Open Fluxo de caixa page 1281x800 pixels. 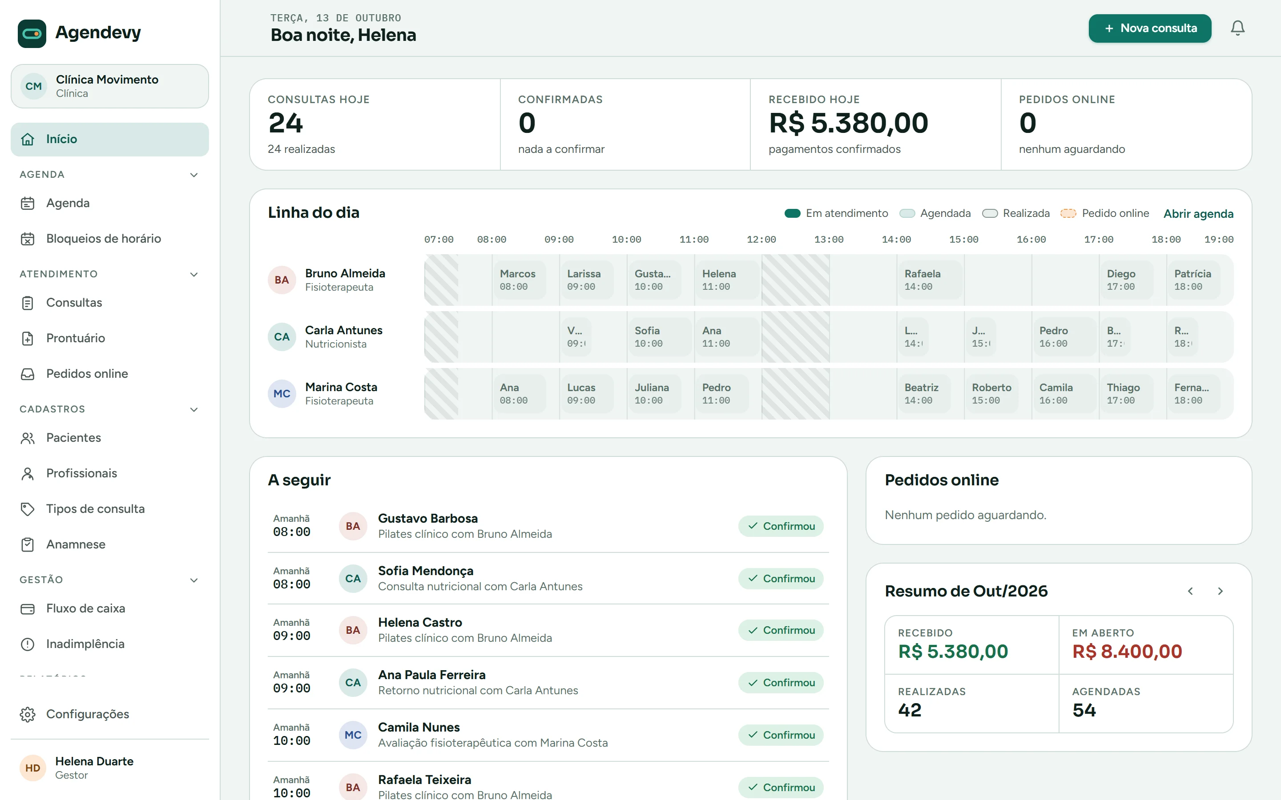(x=109, y=608)
